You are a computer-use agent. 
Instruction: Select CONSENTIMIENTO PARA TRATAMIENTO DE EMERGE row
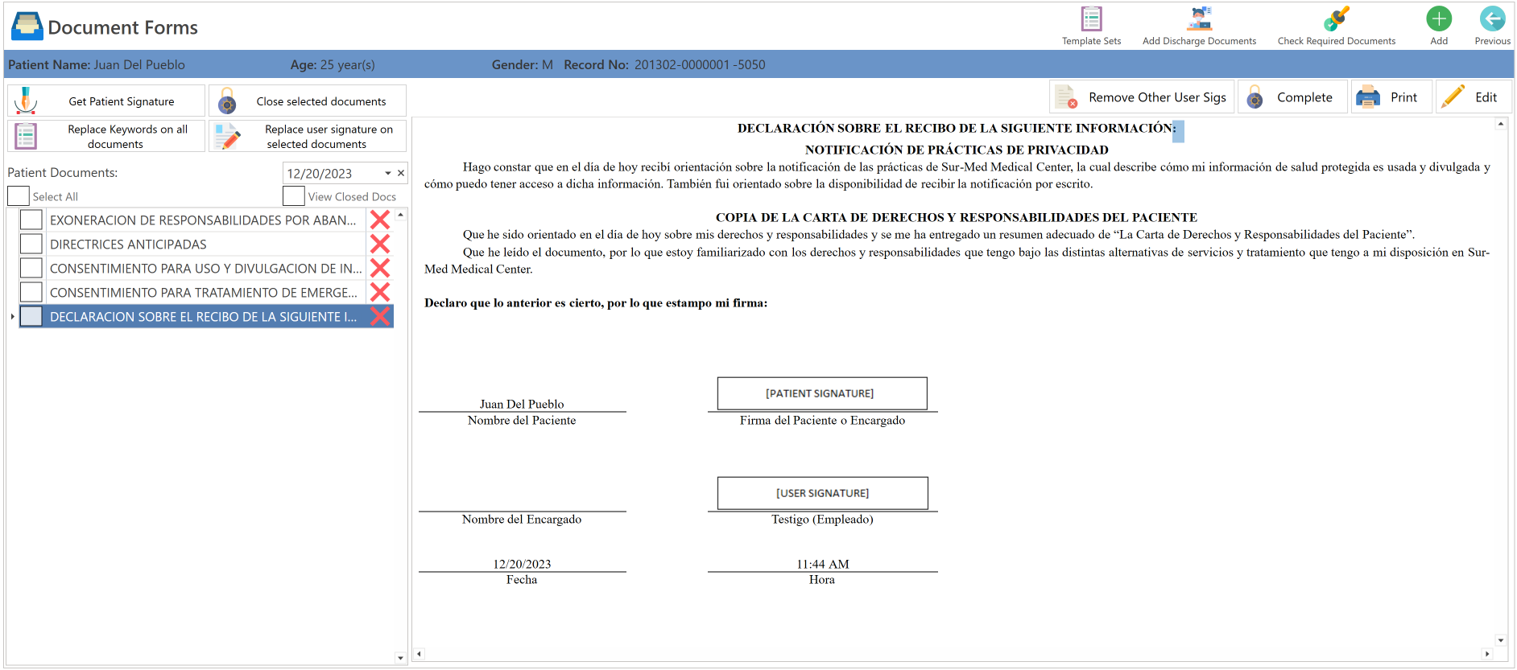click(206, 292)
